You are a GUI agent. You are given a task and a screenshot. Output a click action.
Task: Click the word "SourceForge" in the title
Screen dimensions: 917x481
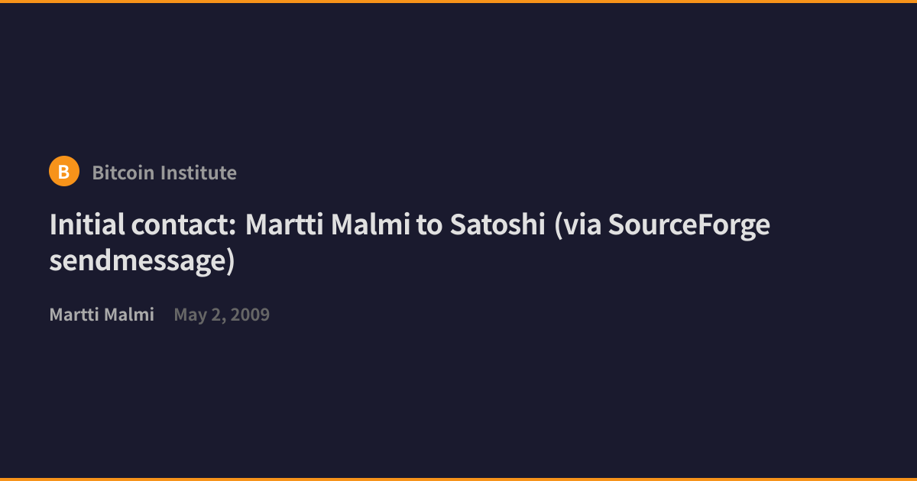click(x=689, y=225)
